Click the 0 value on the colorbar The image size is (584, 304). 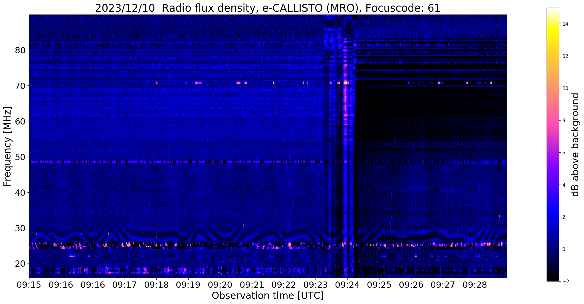click(x=563, y=249)
